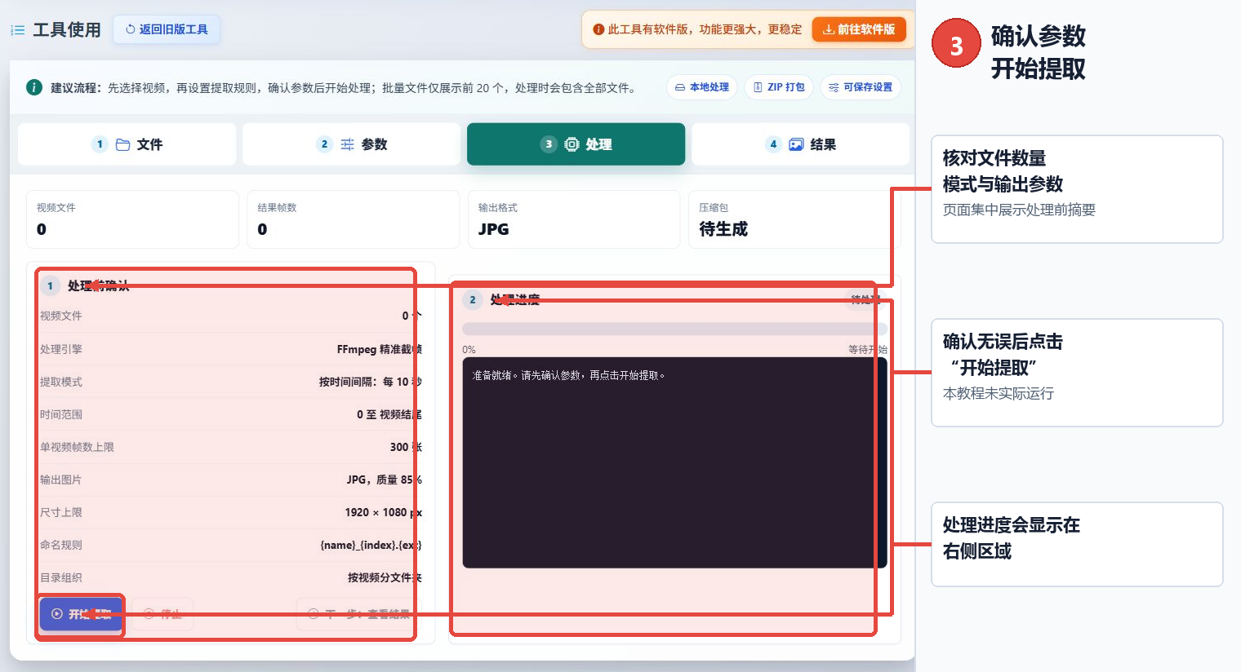
Task: Click the 时间范围 row
Action: 231,414
